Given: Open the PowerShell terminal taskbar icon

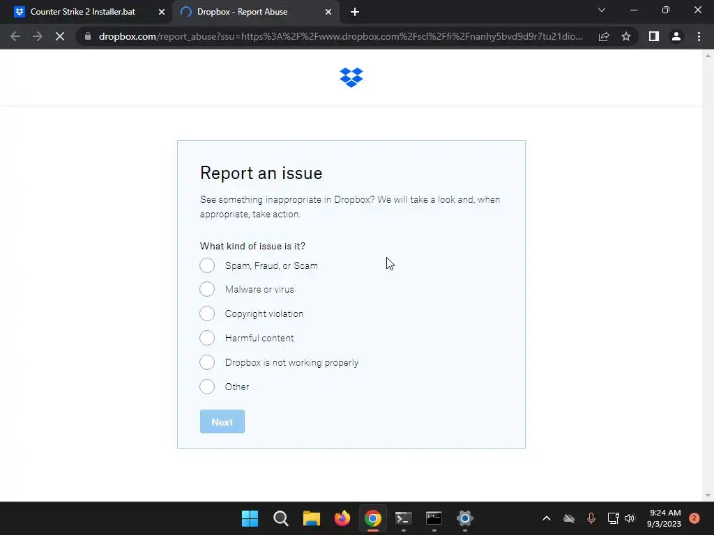Looking at the screenshot, I should [404, 518].
